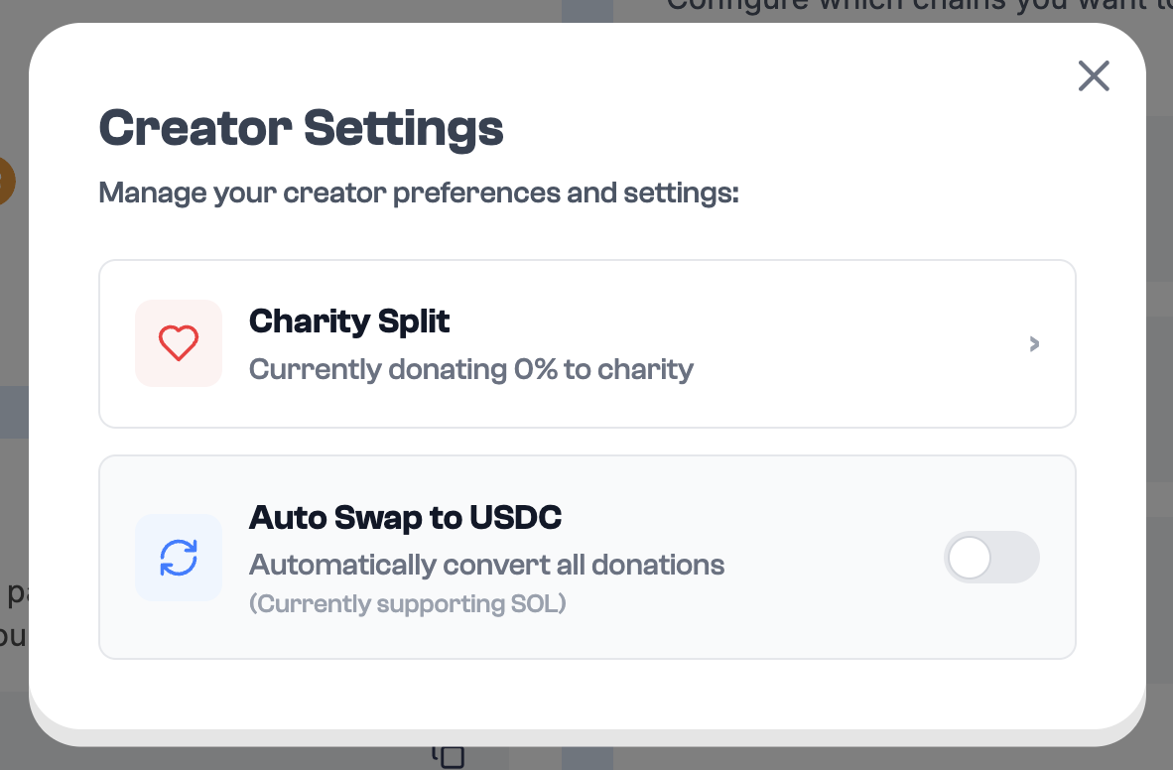Click 'Automatically convert all donations' description
The width and height of the screenshot is (1173, 770).
pyautogui.click(x=486, y=565)
